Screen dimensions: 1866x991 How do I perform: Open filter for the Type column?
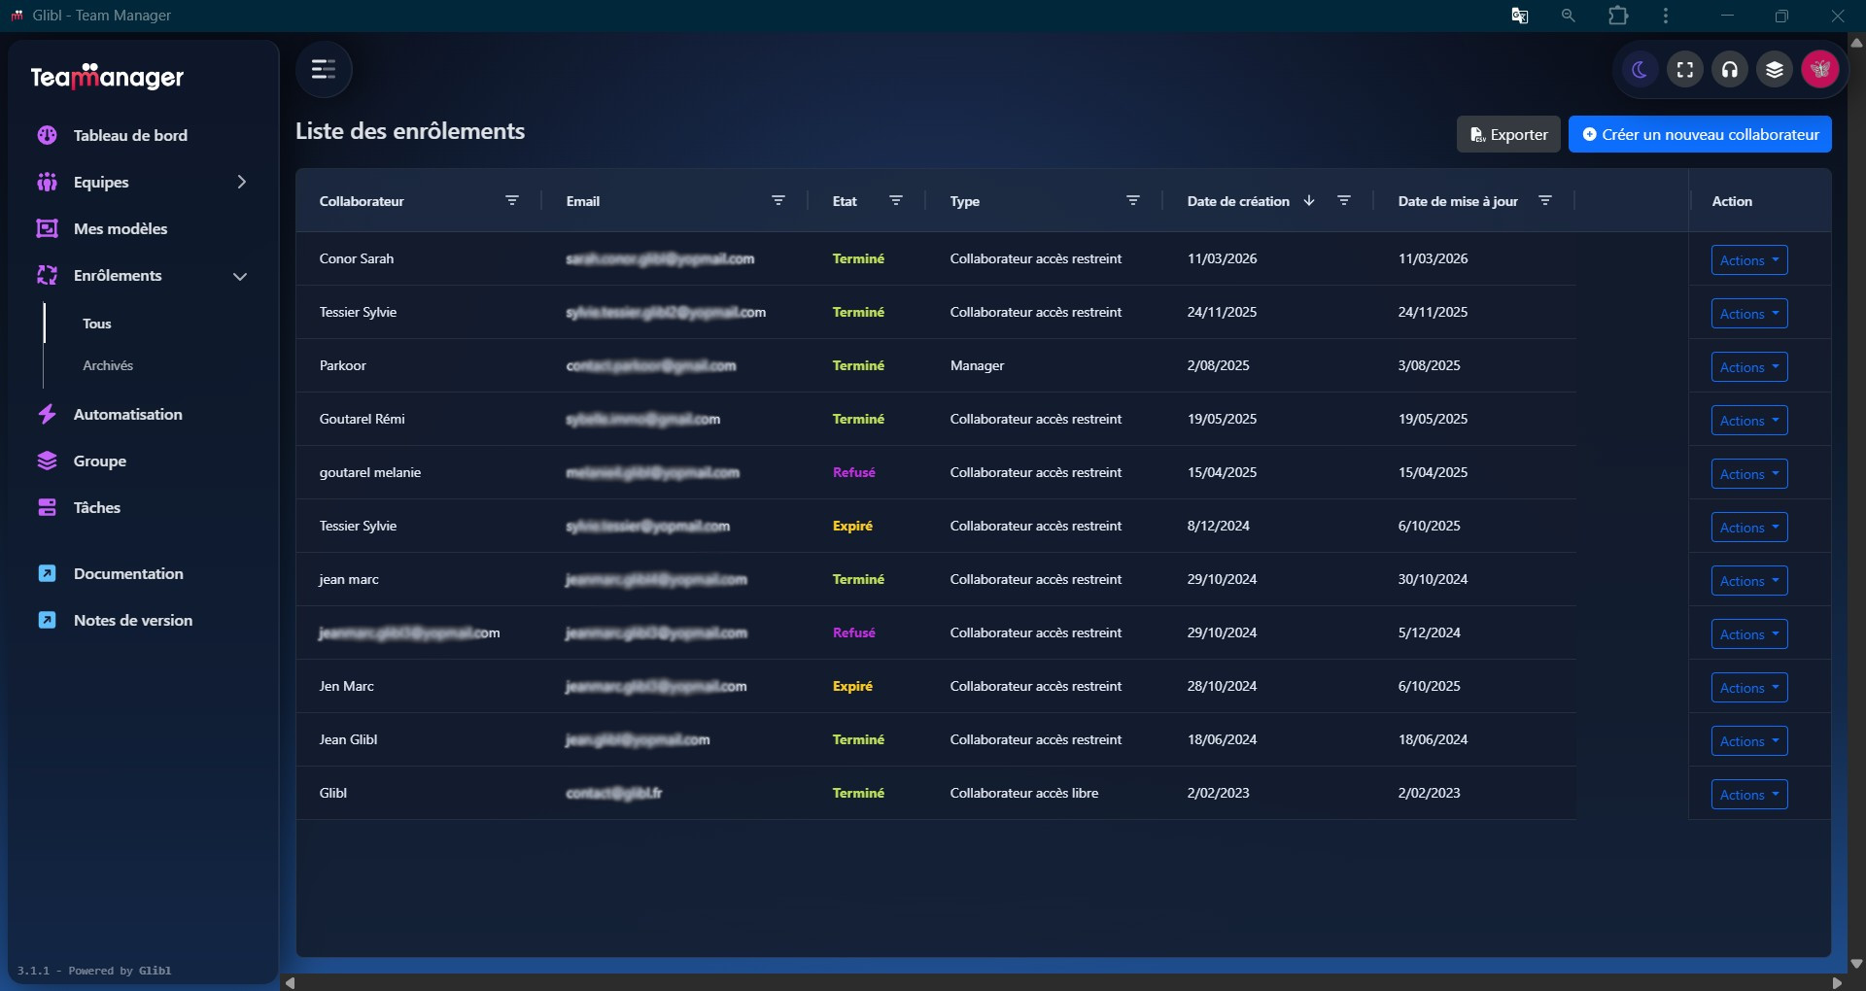1133,201
